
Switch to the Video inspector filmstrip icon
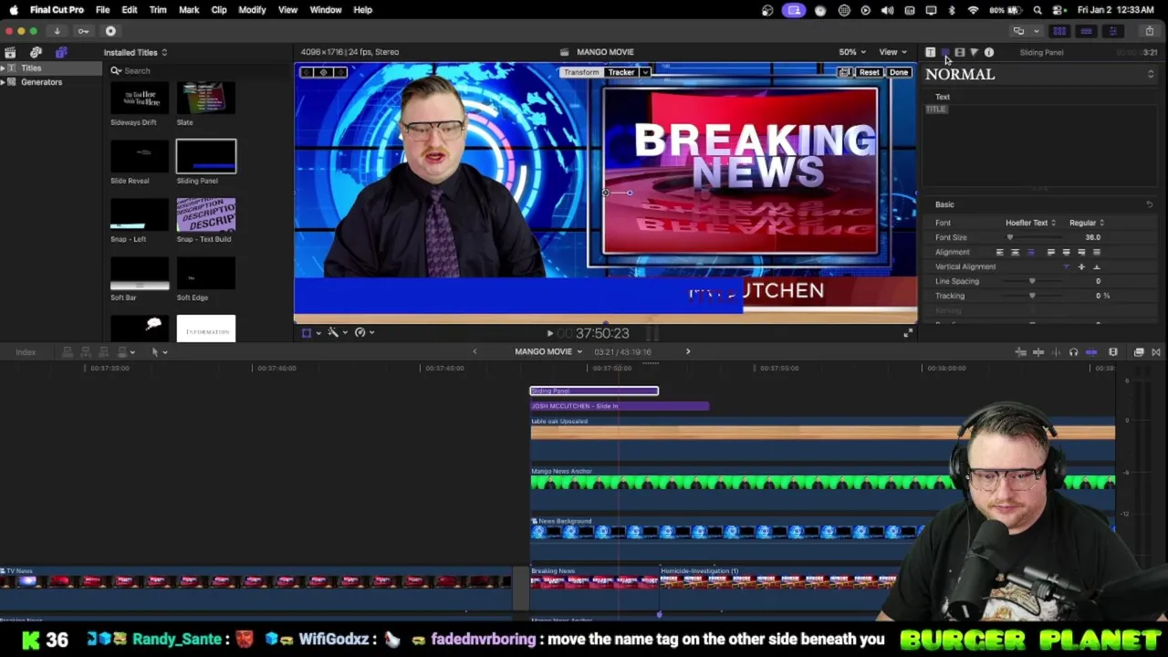click(959, 52)
